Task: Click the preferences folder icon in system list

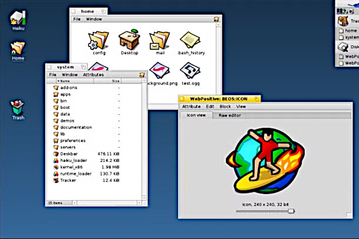Action: (x=56, y=140)
